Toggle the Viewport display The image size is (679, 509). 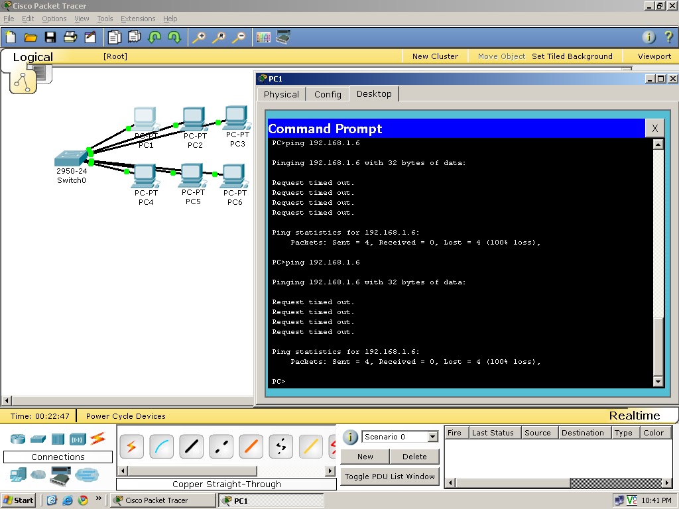pos(653,56)
